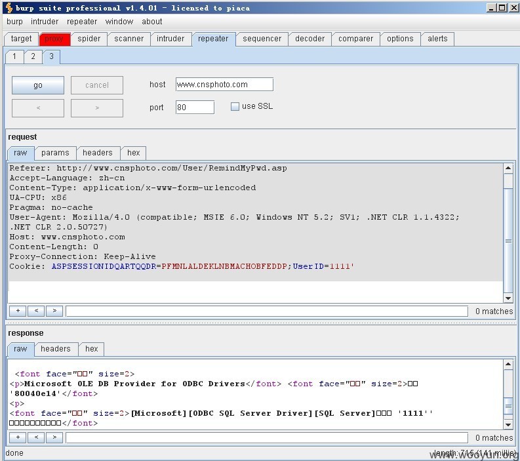Click the response pane scrollbar thumb
The width and height of the screenshot is (520, 461).
[x=508, y=407]
